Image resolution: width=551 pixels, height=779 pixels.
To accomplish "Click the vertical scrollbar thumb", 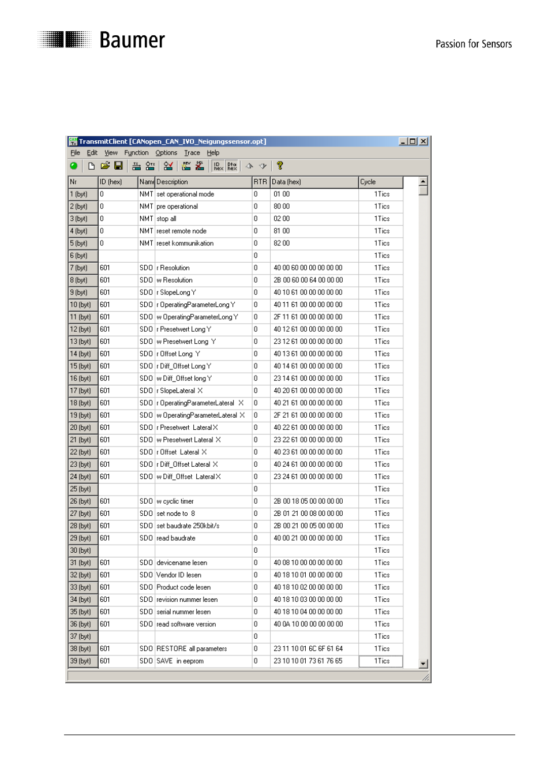I will coord(423,190).
